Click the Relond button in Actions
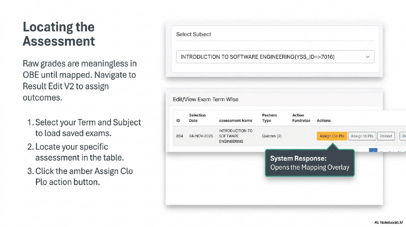This screenshot has width=406, height=227. tap(386, 136)
